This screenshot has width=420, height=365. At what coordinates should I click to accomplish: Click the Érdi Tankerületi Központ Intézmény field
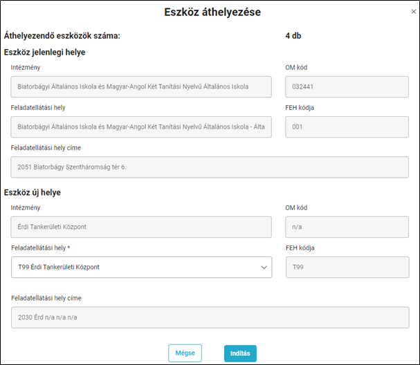[141, 227]
